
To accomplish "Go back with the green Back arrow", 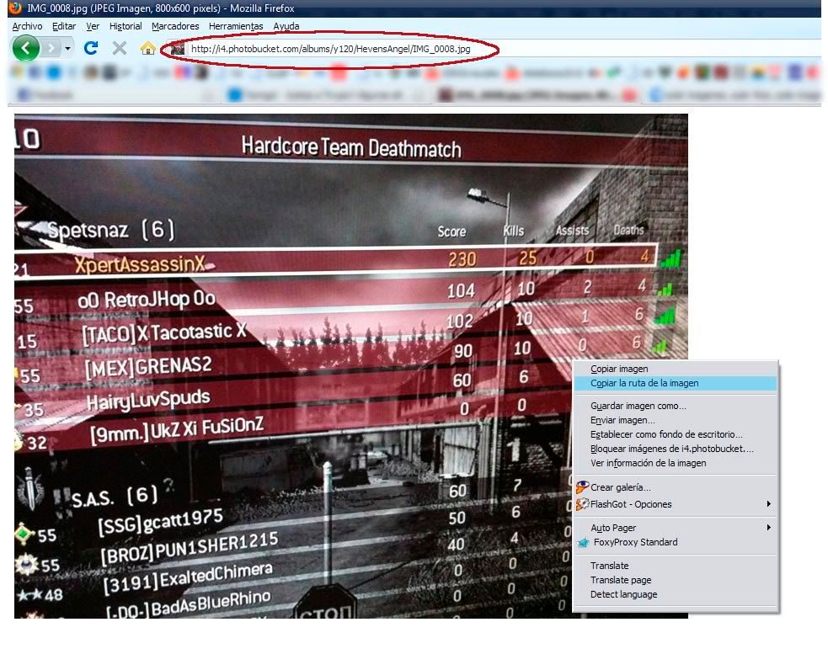I will (26, 49).
